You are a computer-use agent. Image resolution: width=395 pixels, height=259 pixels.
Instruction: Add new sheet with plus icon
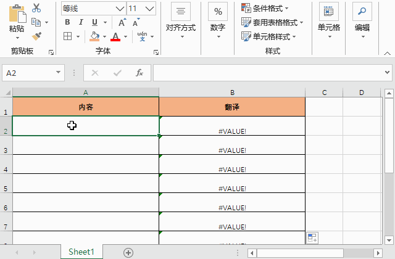pyautogui.click(x=128, y=252)
